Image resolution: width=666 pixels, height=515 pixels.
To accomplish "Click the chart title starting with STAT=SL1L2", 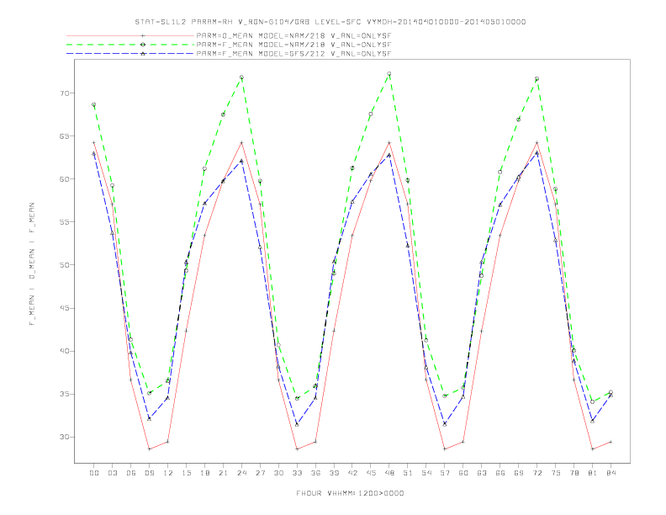I will coord(330,22).
